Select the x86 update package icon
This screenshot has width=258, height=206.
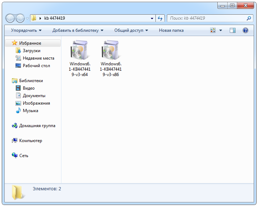[x=111, y=50]
